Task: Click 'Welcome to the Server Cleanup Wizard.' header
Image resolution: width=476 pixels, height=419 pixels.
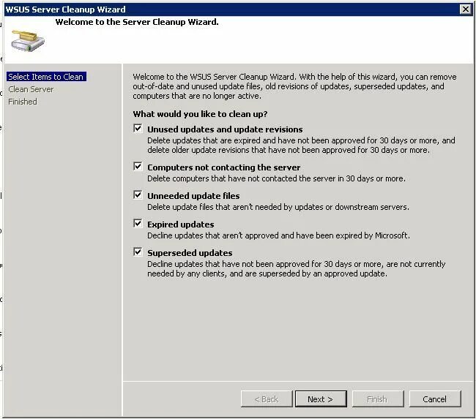Action: (x=137, y=22)
